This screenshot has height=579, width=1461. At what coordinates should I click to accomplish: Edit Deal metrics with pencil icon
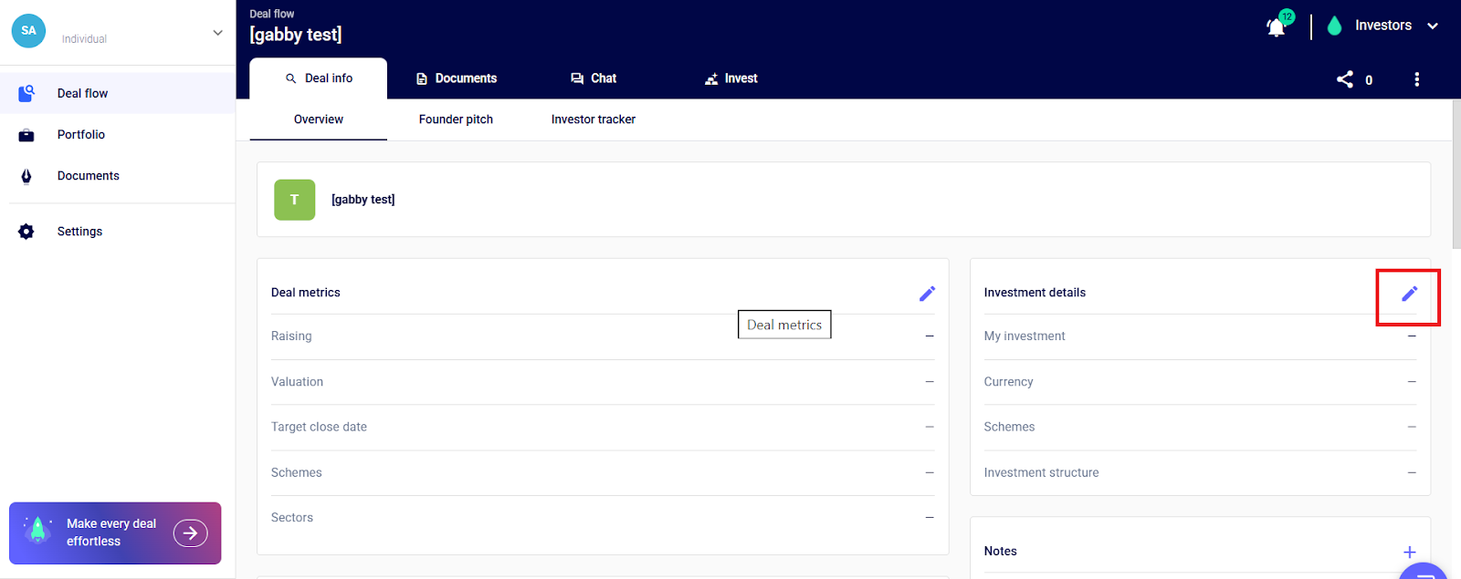point(927,294)
